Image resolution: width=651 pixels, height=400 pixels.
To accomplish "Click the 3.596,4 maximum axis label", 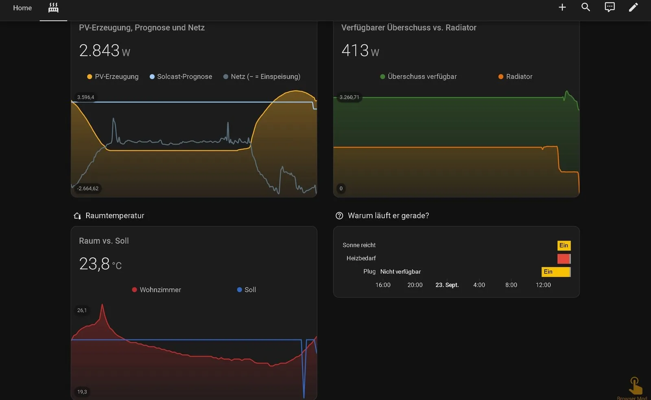I will [x=85, y=97].
